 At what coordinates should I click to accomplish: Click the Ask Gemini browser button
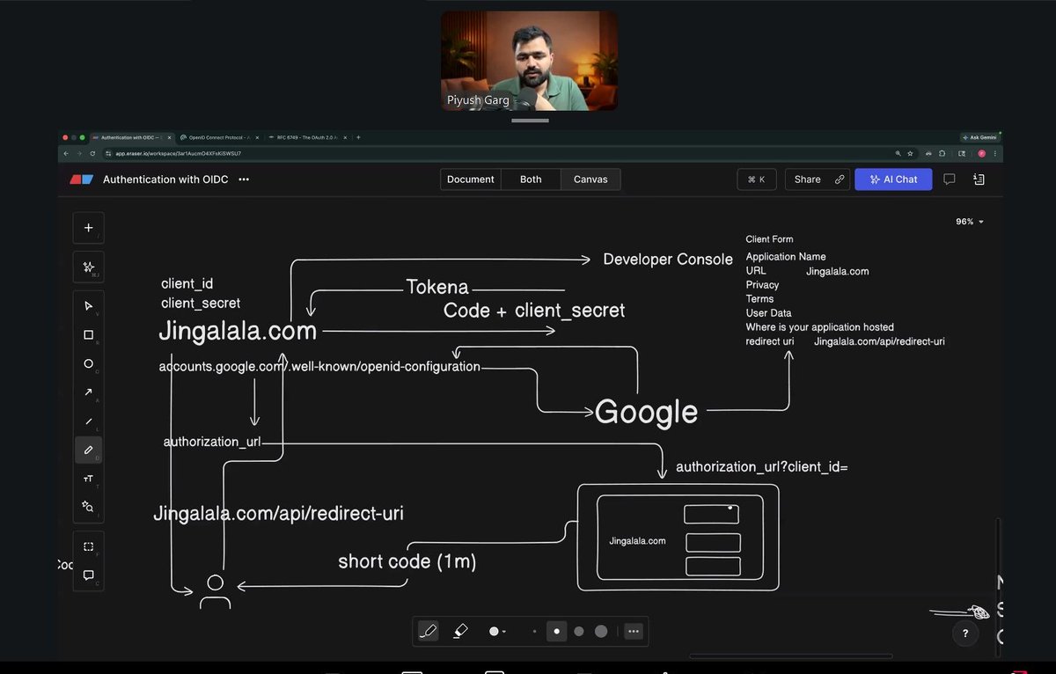tap(979, 137)
